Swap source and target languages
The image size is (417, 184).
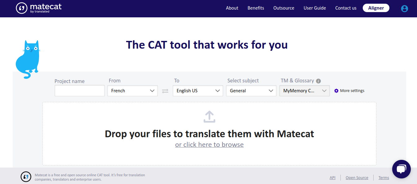click(x=165, y=91)
